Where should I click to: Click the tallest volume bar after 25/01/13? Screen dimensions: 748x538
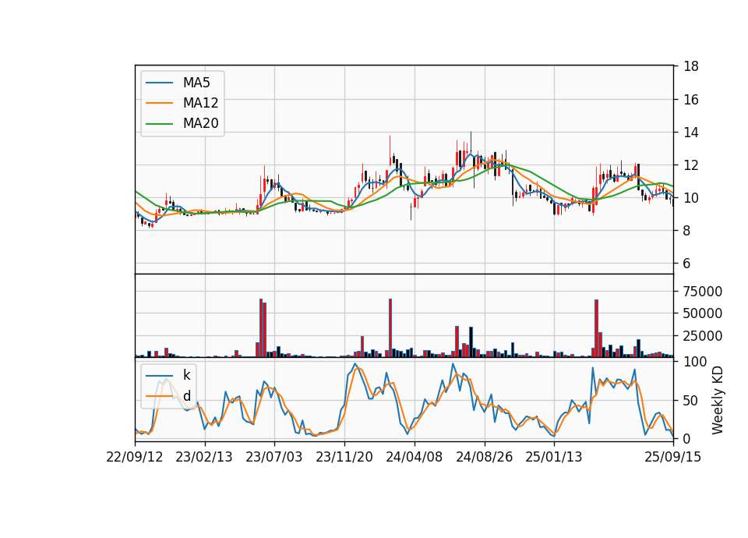[596, 328]
